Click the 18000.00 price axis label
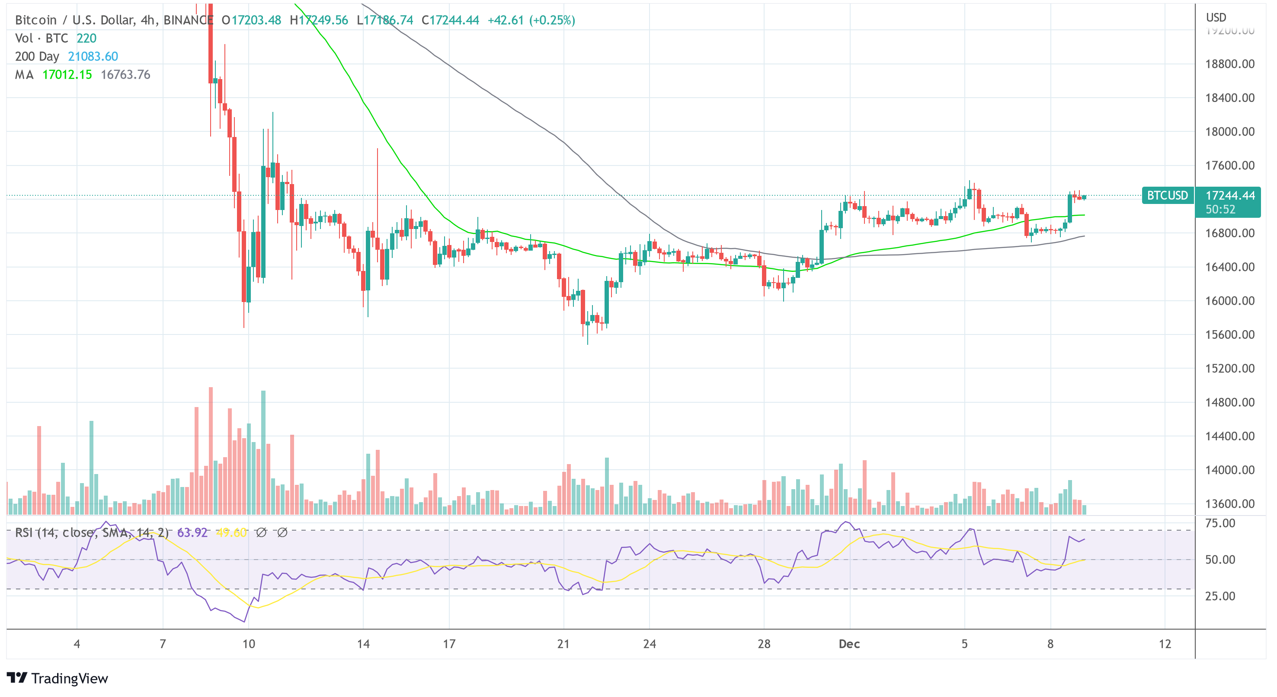Screen dimensions: 1277x697 click(1230, 132)
